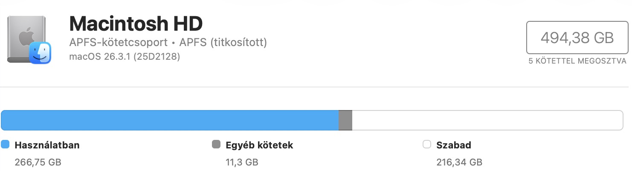The image size is (632, 174).
Task: Click the Egyéb kötetek label
Action: 259,145
